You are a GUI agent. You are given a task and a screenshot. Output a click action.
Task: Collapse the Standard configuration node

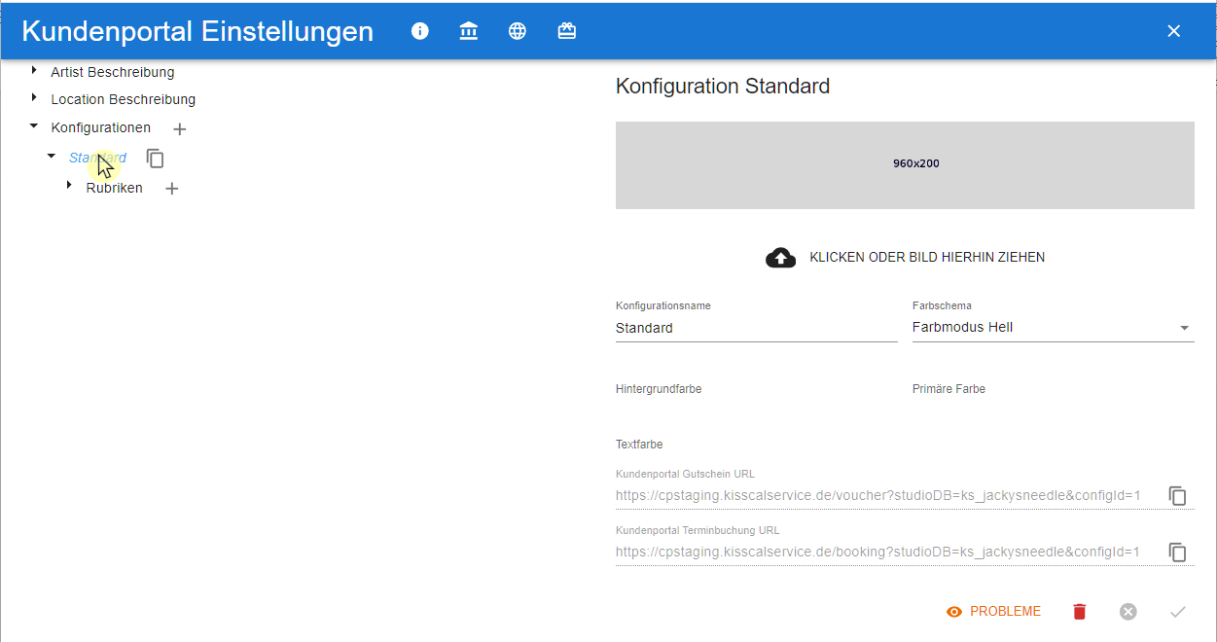[x=52, y=157]
